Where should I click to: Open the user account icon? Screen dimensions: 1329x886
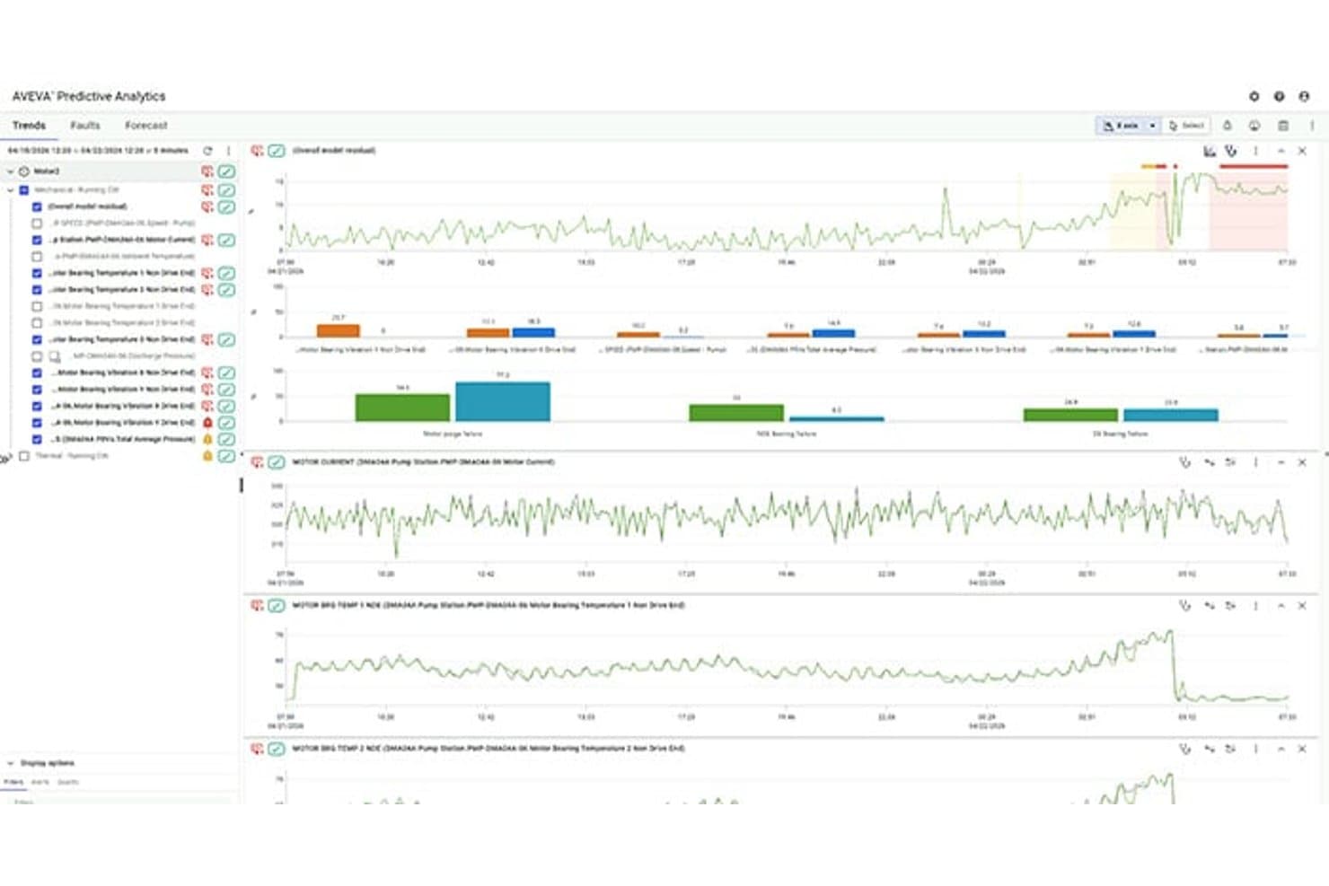click(x=1304, y=96)
